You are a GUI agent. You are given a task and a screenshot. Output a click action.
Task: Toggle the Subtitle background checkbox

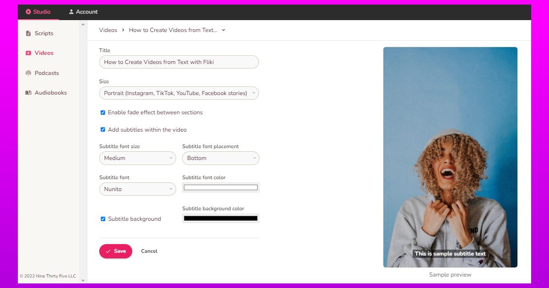pyautogui.click(x=103, y=219)
